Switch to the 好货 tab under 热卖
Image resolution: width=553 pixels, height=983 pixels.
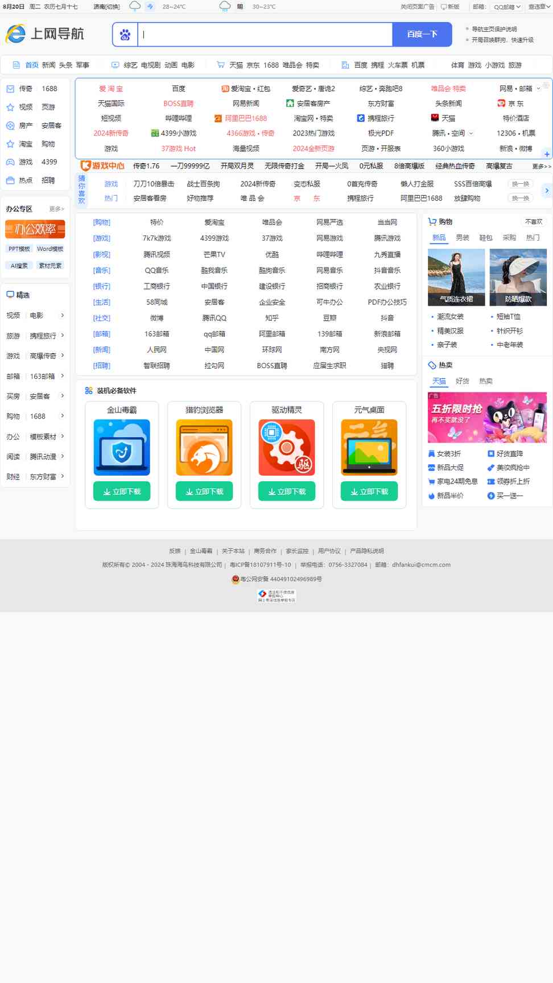pos(463,381)
